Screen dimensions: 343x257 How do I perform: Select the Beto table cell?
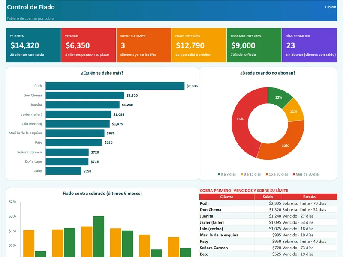pos(227,254)
